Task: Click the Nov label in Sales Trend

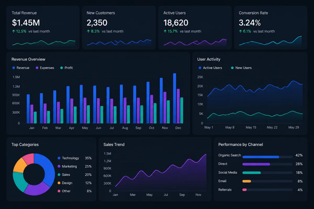Action: 198,195
